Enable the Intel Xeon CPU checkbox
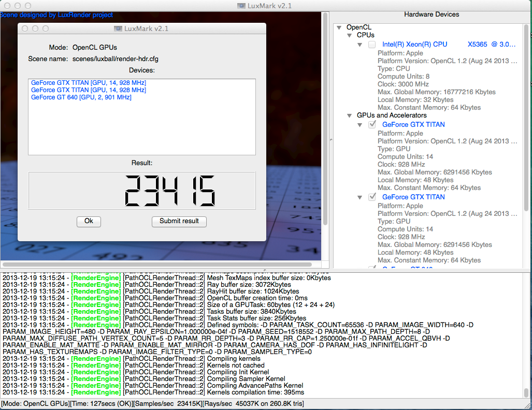The height and width of the screenshot is (410, 532). coord(372,45)
